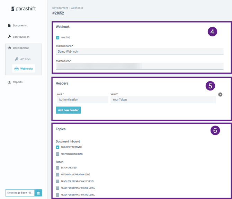
Task: Check Ready for Separation 2nd Level
Action: pos(57,188)
